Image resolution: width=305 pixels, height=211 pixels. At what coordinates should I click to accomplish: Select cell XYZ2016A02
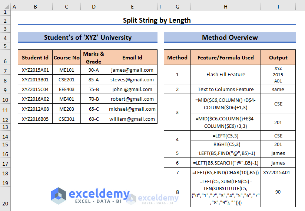tap(35, 99)
